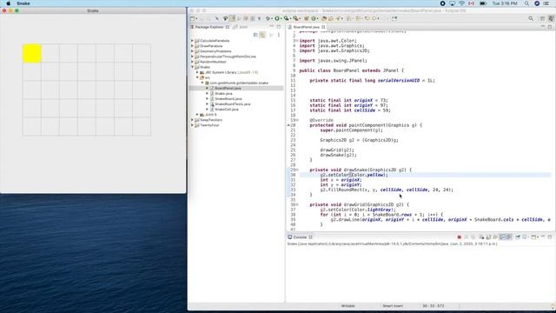Click red Terminate button in Console

tap(460, 237)
